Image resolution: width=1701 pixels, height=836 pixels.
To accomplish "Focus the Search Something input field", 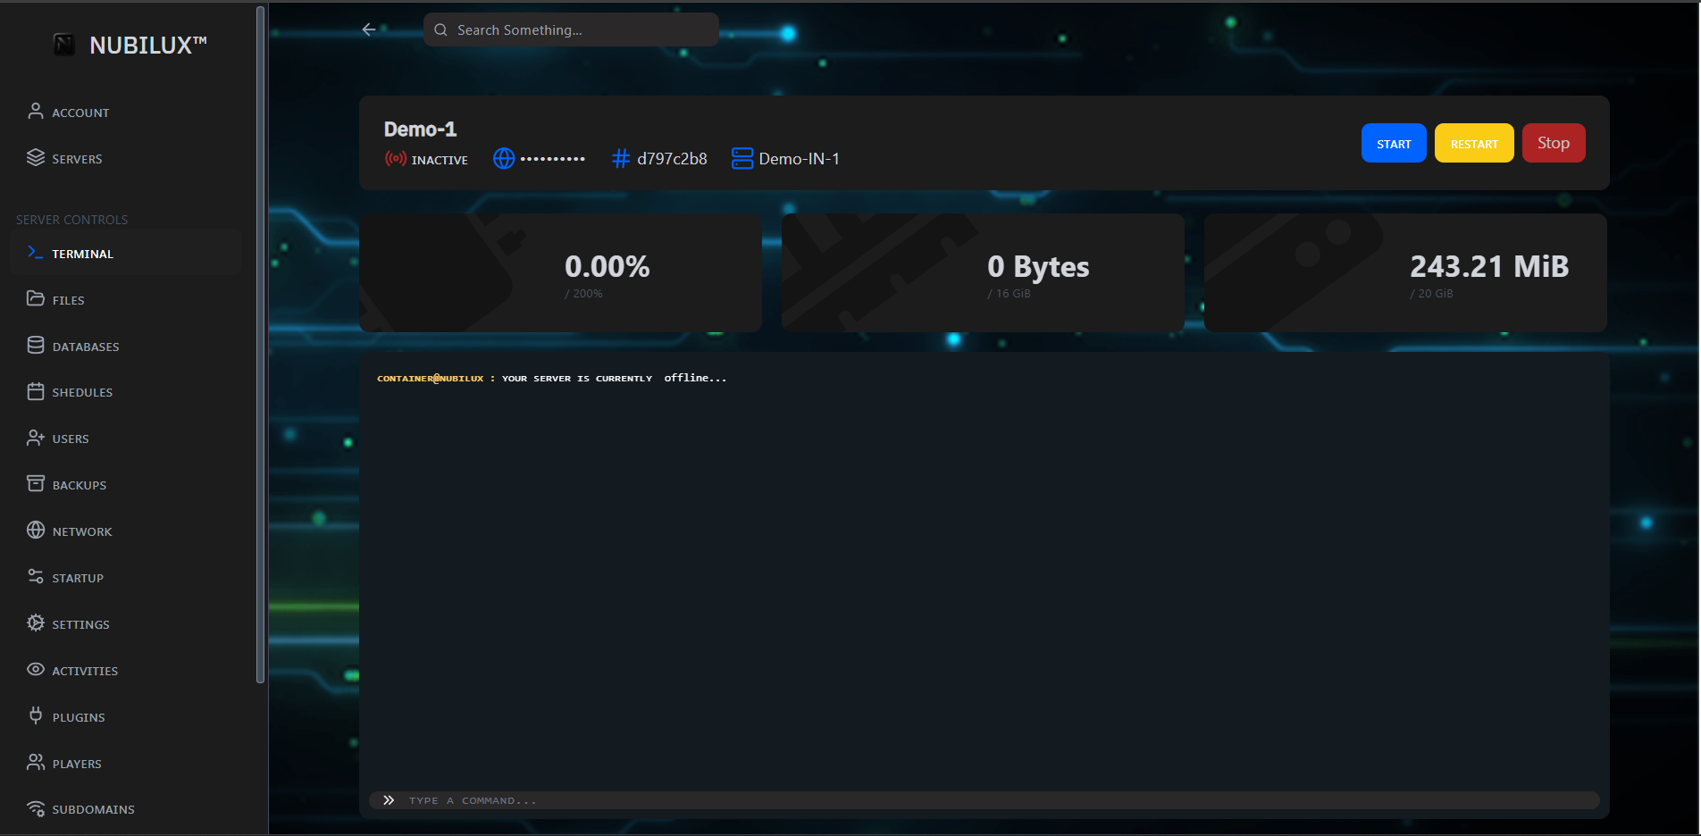I will tap(581, 30).
